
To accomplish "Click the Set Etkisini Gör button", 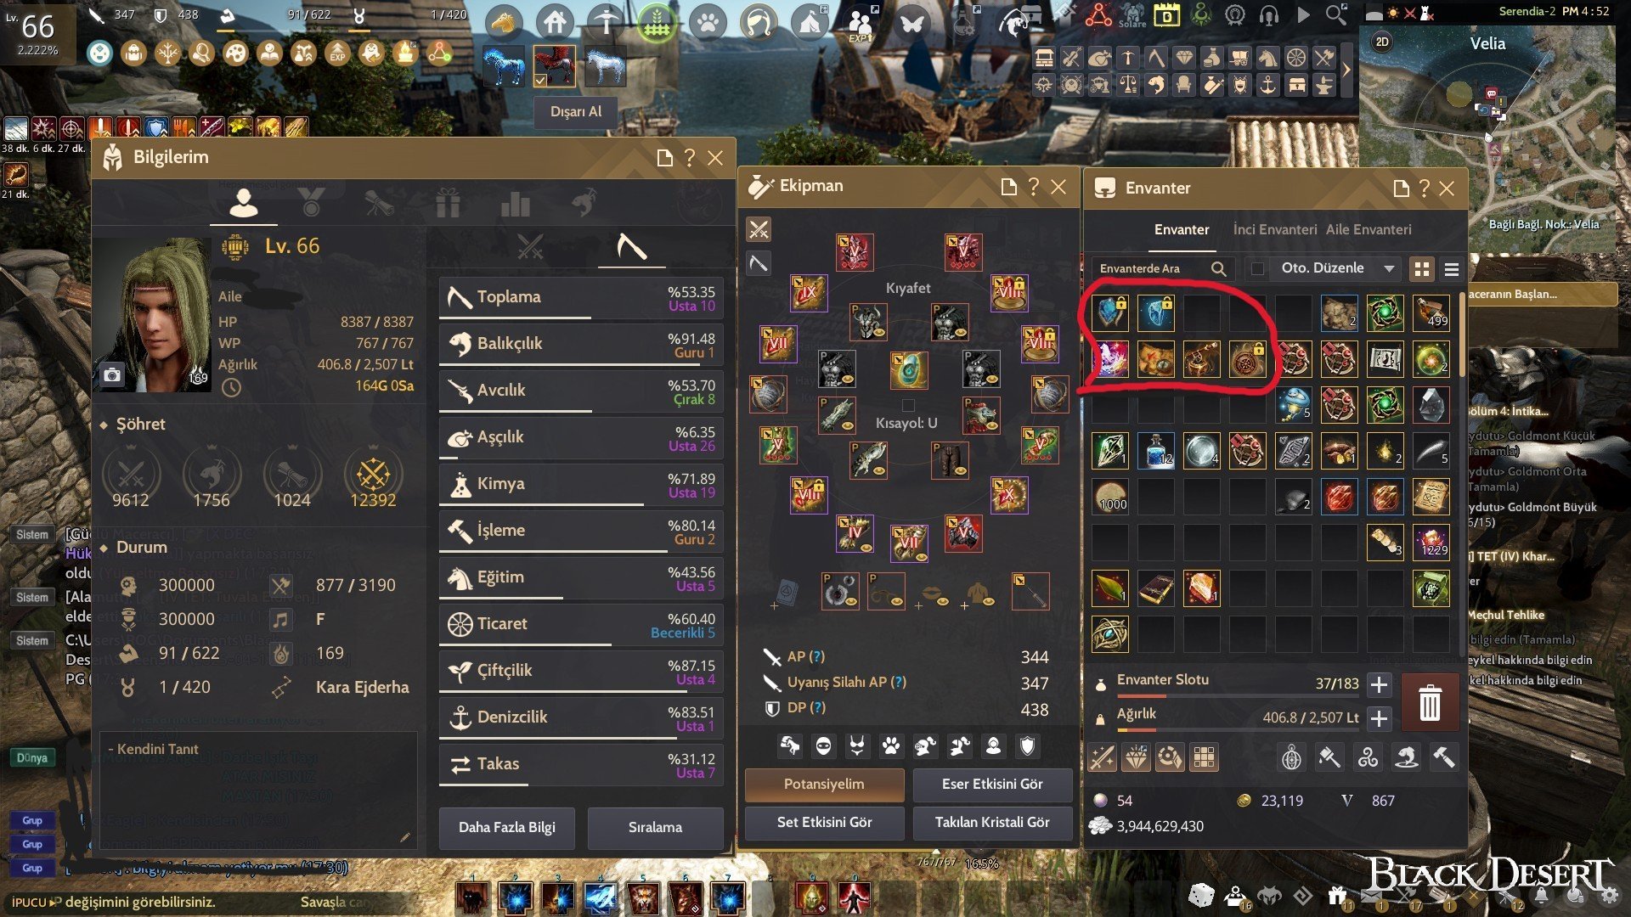I will point(824,822).
